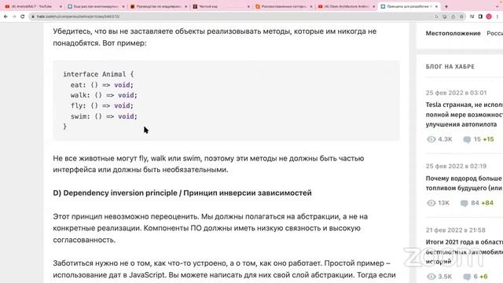Click the code line interface Animal {

[98, 74]
